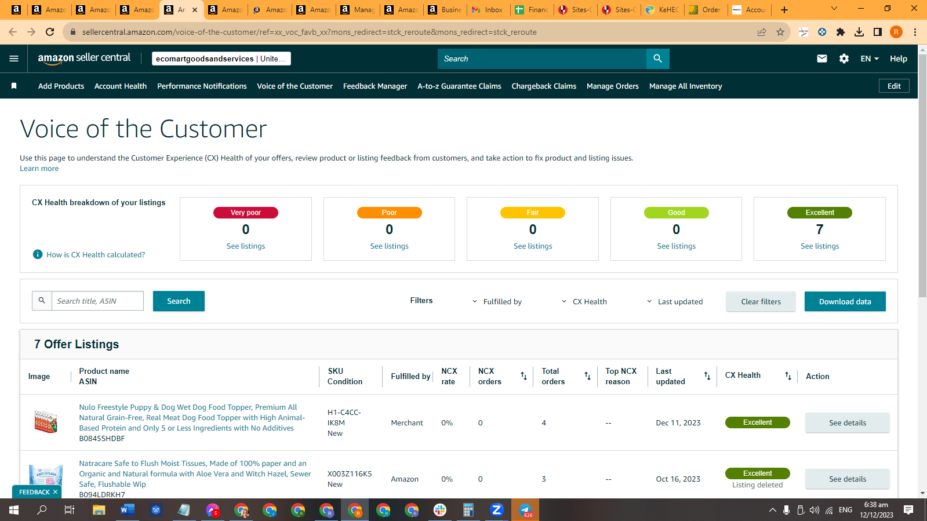Image resolution: width=927 pixels, height=521 pixels.
Task: Click the Amazon Seller Central logo
Action: pyautogui.click(x=84, y=58)
